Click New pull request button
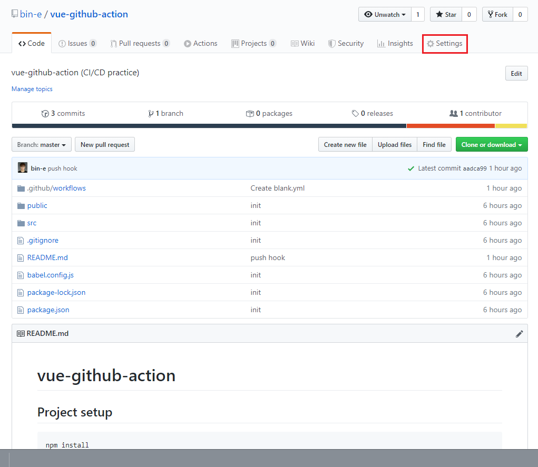 105,144
